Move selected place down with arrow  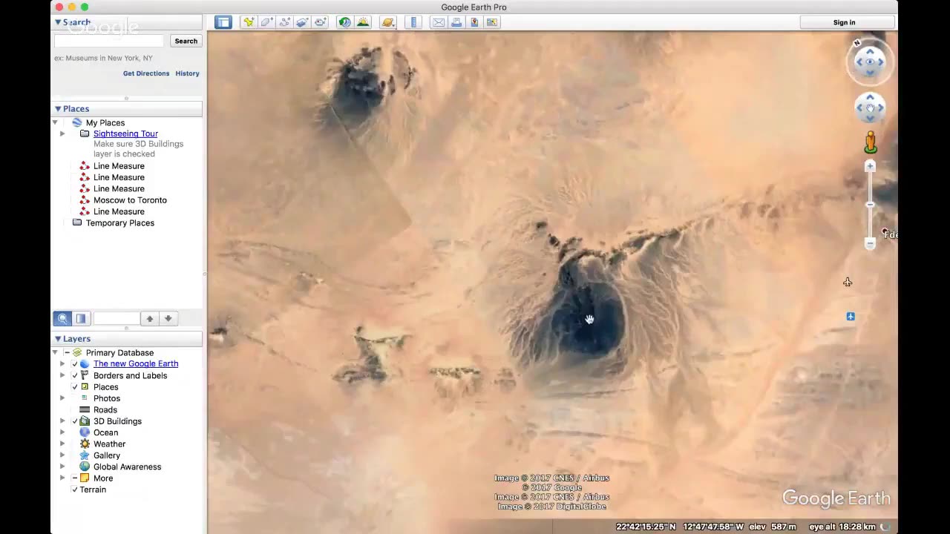[168, 318]
